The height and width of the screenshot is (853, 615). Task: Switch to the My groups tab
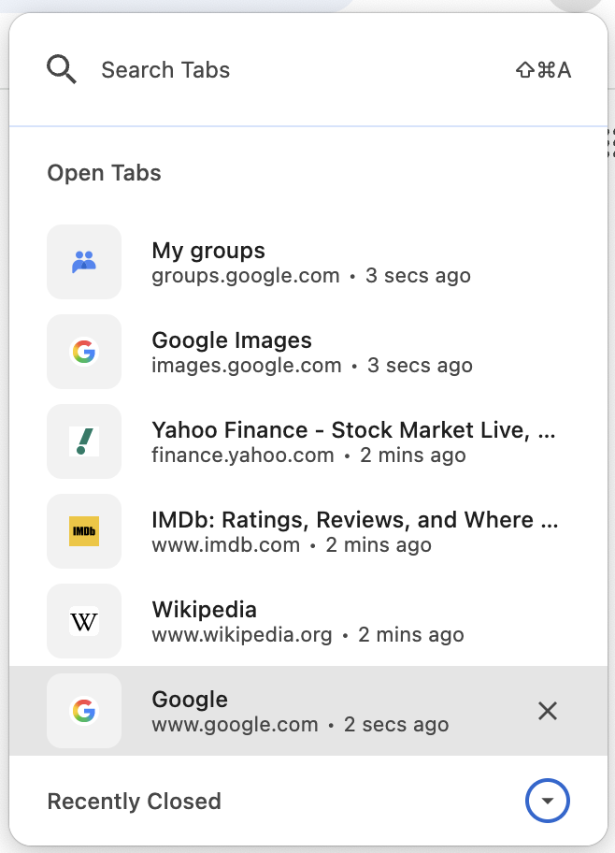point(208,251)
